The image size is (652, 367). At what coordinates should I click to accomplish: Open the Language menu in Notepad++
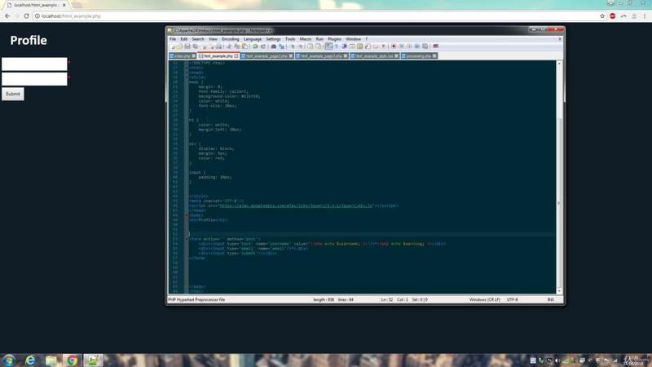(253, 39)
